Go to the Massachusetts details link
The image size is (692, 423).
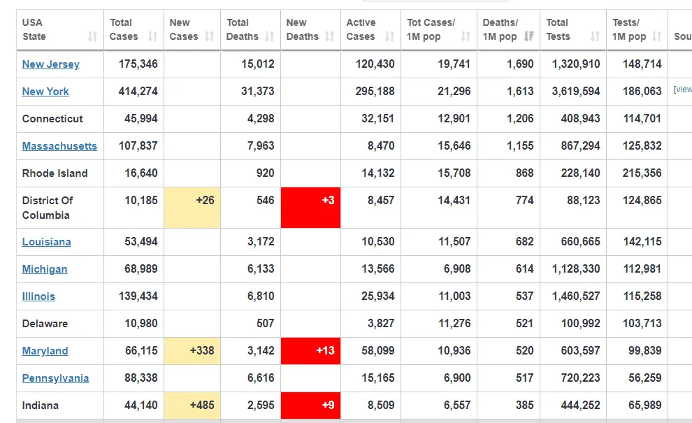(59, 146)
